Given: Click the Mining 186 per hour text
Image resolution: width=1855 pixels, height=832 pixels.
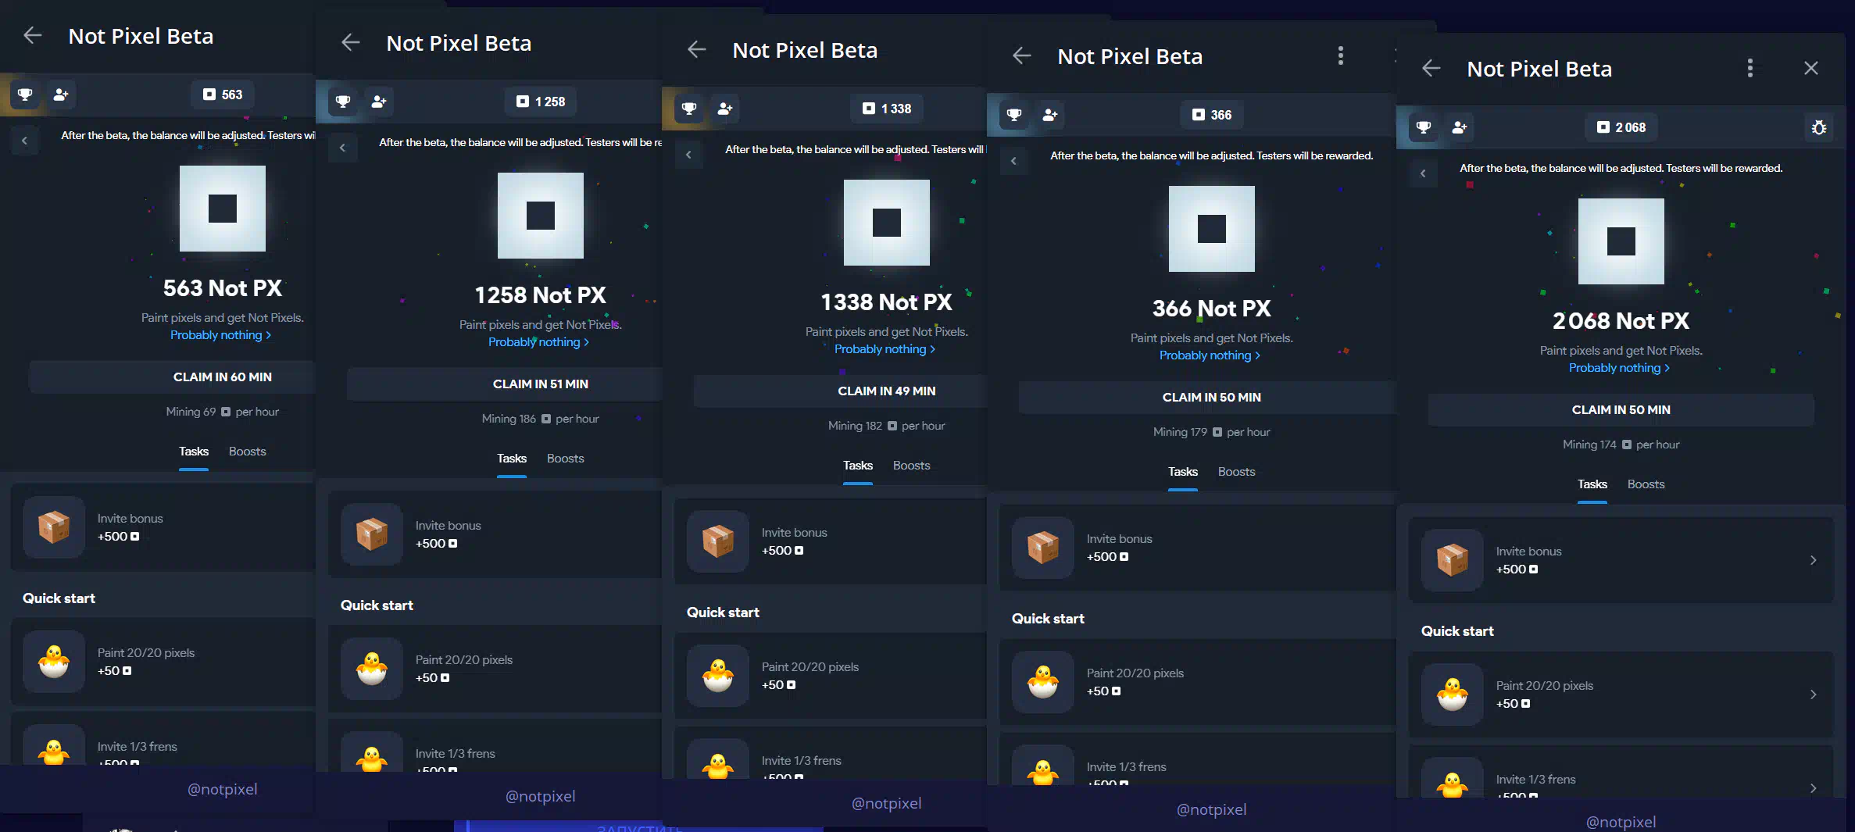Looking at the screenshot, I should tap(541, 419).
